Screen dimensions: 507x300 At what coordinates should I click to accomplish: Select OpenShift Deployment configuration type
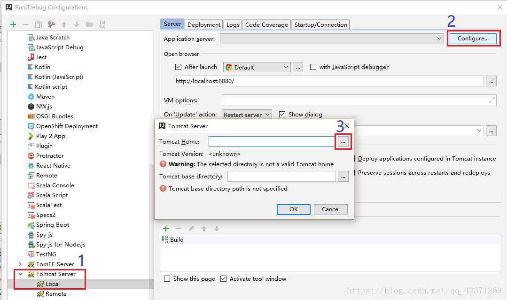62,126
